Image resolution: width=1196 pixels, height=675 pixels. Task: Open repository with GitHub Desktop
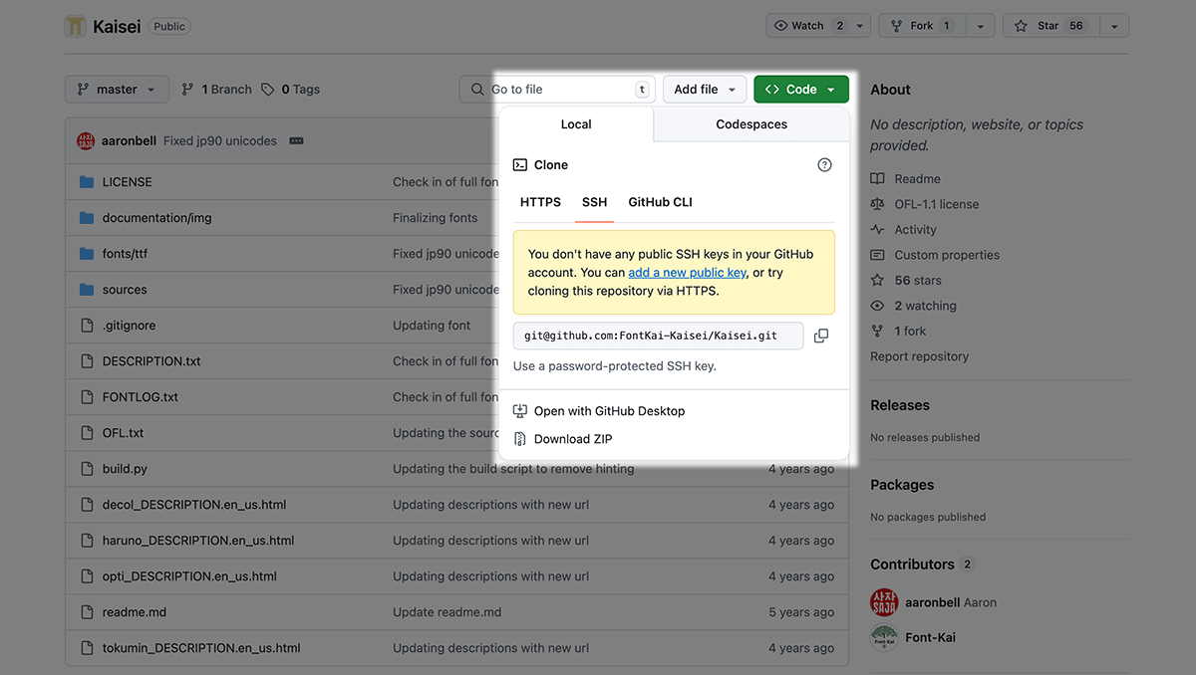[x=609, y=411]
